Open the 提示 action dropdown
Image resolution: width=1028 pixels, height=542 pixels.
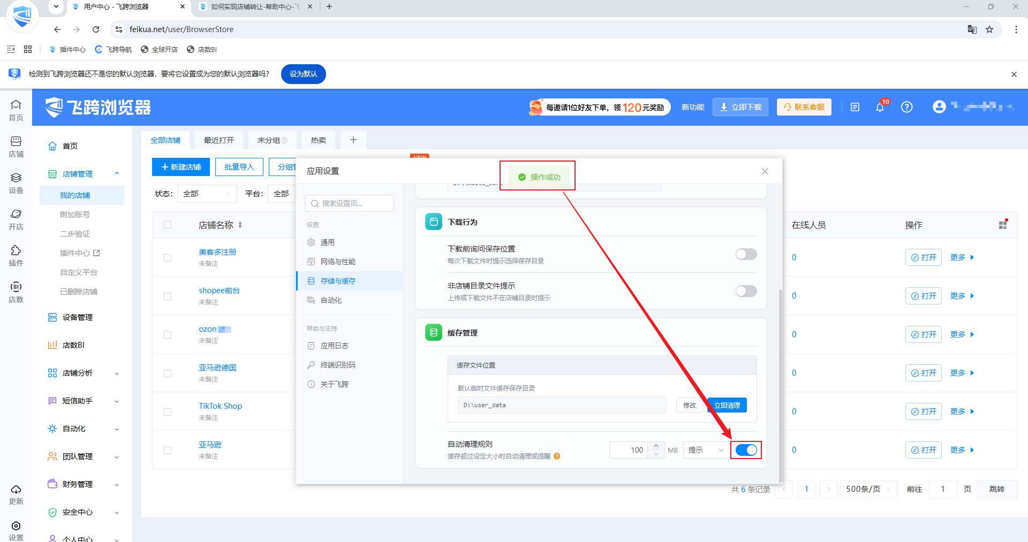[x=706, y=450]
